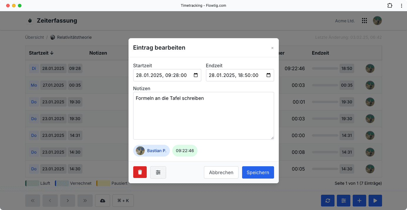Close the Eintrag bearbeiten dialog
The width and height of the screenshot is (407, 210).
point(272,48)
